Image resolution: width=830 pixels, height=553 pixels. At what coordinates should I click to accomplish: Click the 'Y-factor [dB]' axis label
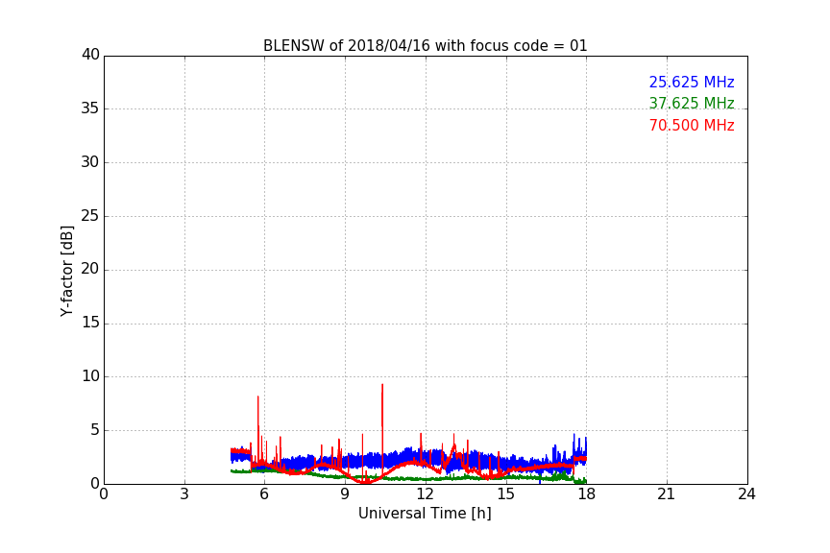click(x=66, y=271)
